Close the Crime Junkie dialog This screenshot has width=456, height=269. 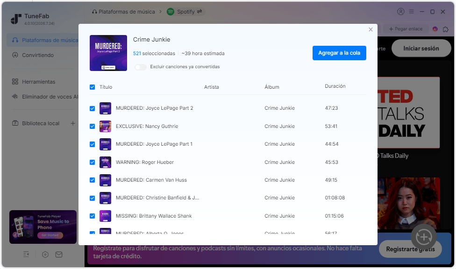click(370, 29)
